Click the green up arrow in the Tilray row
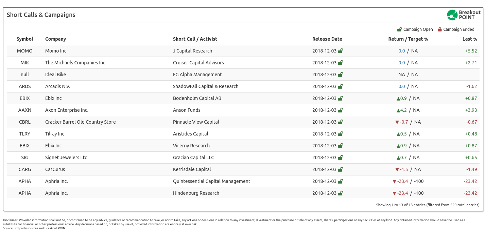The image size is (486, 230). point(398,134)
